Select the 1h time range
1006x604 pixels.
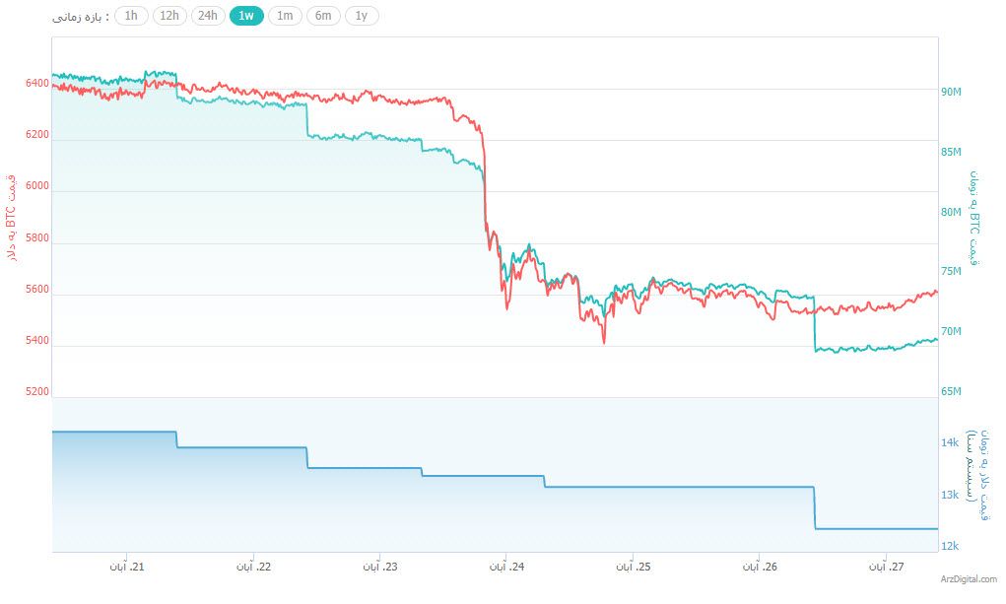click(131, 16)
